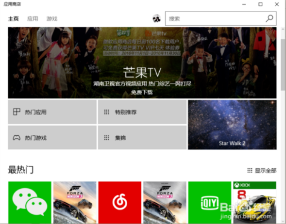Click 免费下载 on the banner
This screenshot has height=224, width=286.
[142, 92]
